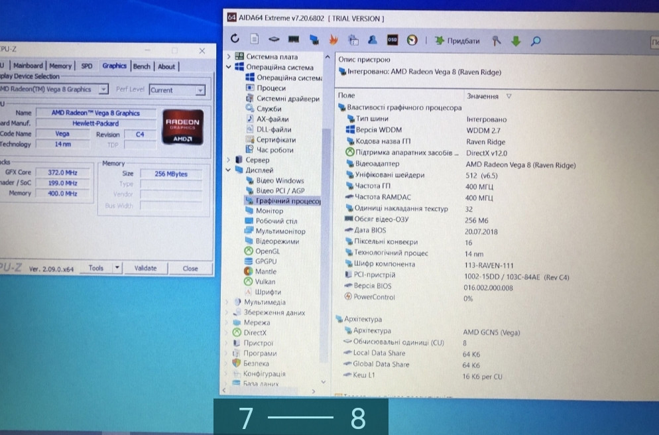Screen dimensions: 659x435
Task: Select the Mantle item in sidebar
Action: (264, 271)
